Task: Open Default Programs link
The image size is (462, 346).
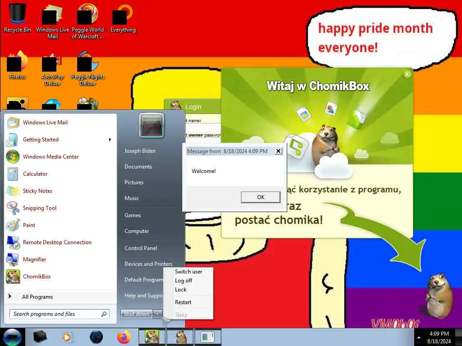Action: (x=144, y=279)
